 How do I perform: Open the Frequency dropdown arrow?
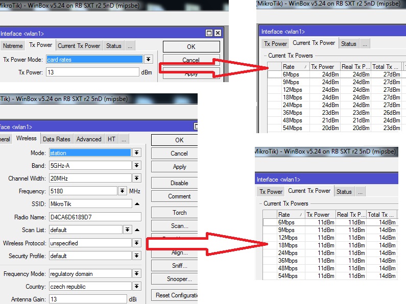[122, 191]
